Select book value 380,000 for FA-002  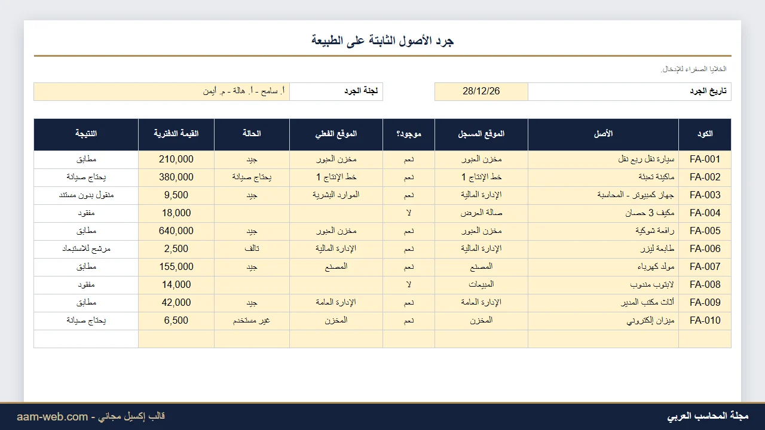[x=176, y=177]
